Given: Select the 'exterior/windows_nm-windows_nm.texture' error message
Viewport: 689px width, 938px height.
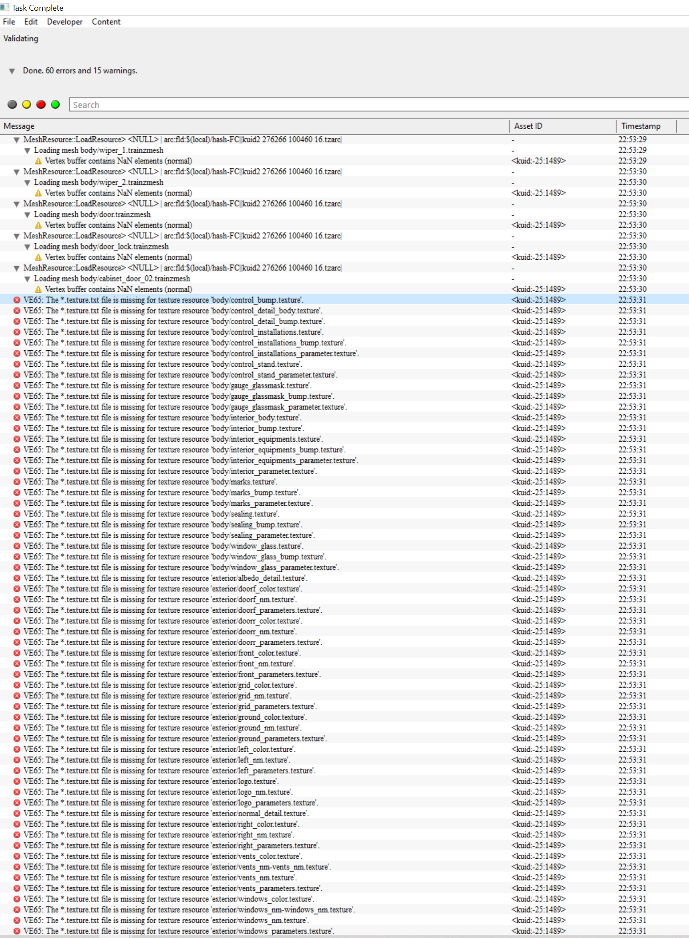Looking at the screenshot, I should coord(189,909).
